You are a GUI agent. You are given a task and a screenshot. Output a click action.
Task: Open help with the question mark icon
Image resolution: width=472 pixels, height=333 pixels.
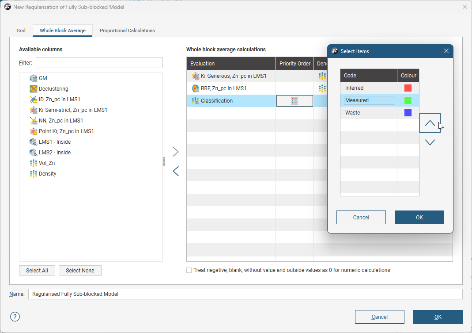point(15,317)
